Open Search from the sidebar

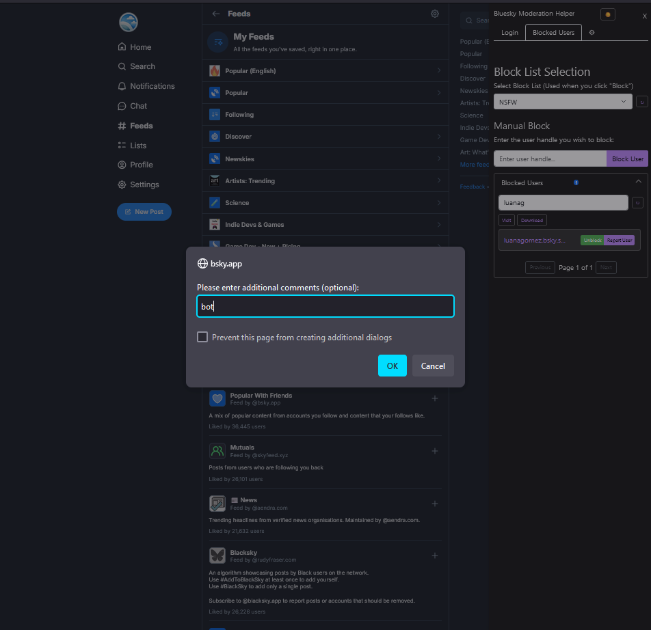pyautogui.click(x=136, y=66)
